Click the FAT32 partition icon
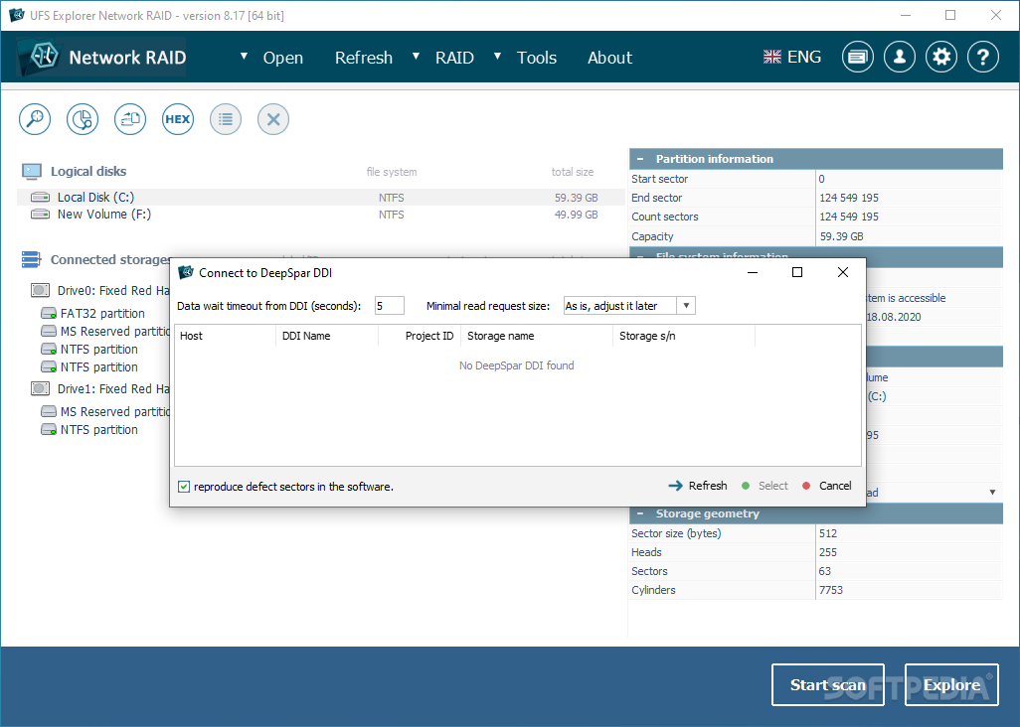The height and width of the screenshot is (727, 1020). pyautogui.click(x=49, y=313)
